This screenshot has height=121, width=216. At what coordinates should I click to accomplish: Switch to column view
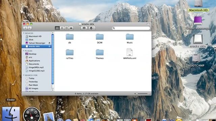66,28
